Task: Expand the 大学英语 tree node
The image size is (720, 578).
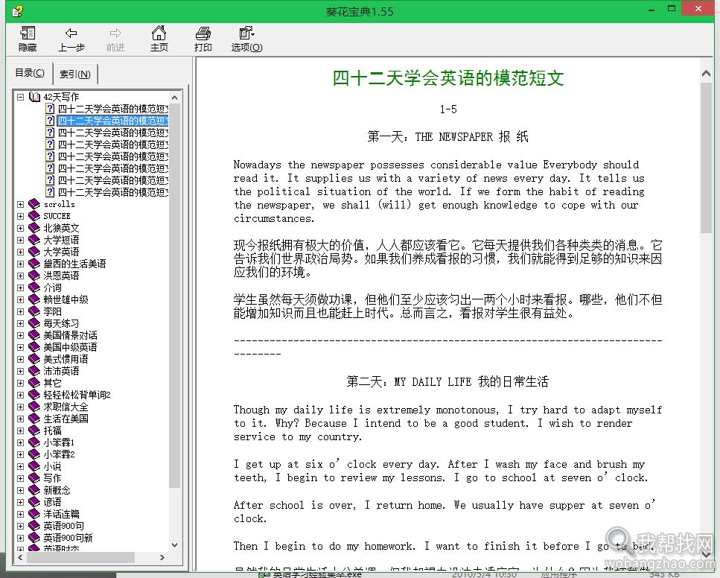Action: click(20, 252)
